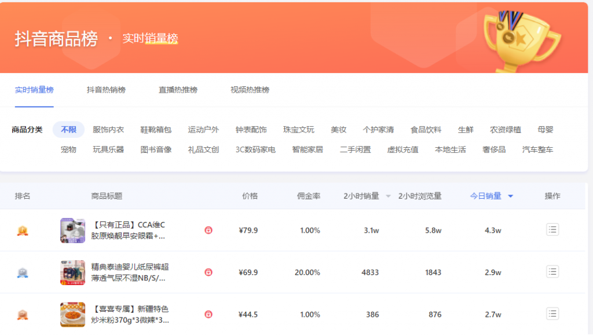Filter by 二手闲置 category
This screenshot has height=336, width=593.
coord(355,150)
